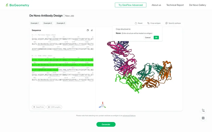
Task: Toggle the DeepThink option
Action: 39,107
